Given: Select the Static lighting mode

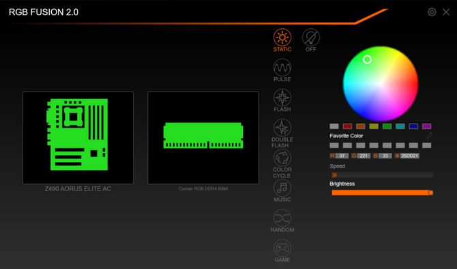Looking at the screenshot, I should 282,40.
